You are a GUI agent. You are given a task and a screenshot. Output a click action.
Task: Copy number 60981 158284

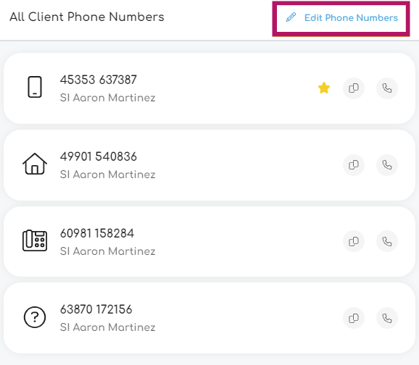tap(354, 241)
